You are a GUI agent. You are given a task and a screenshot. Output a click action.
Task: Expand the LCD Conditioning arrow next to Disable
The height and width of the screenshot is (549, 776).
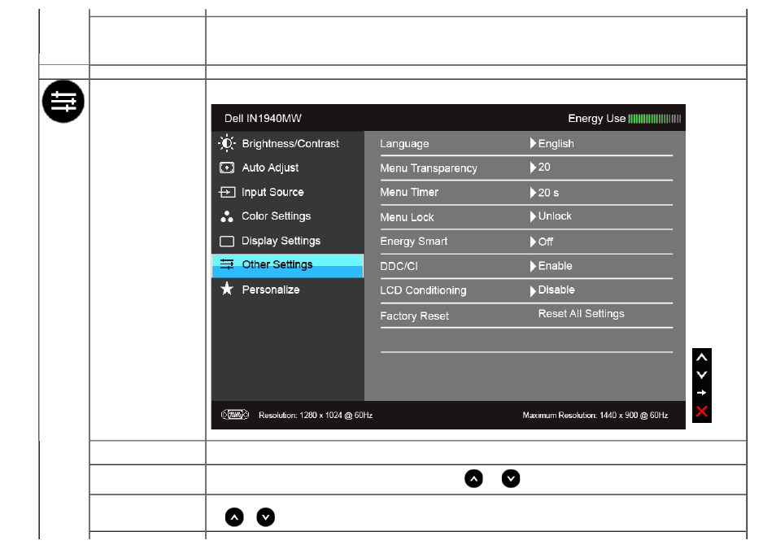coord(533,290)
